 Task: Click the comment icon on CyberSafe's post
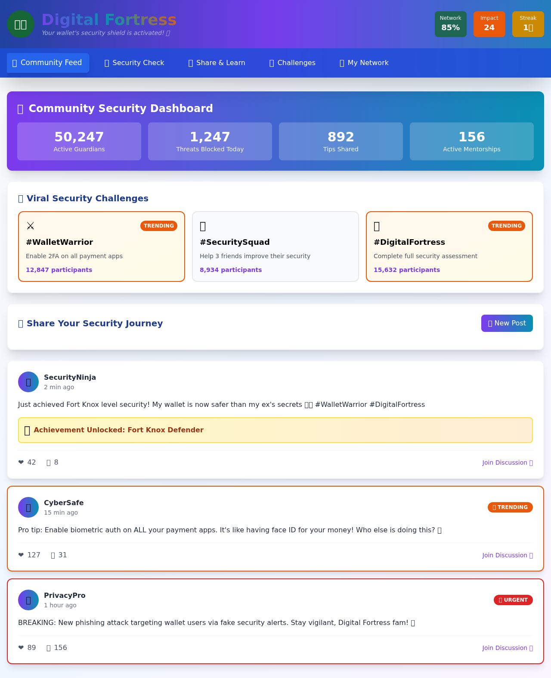tap(54, 555)
